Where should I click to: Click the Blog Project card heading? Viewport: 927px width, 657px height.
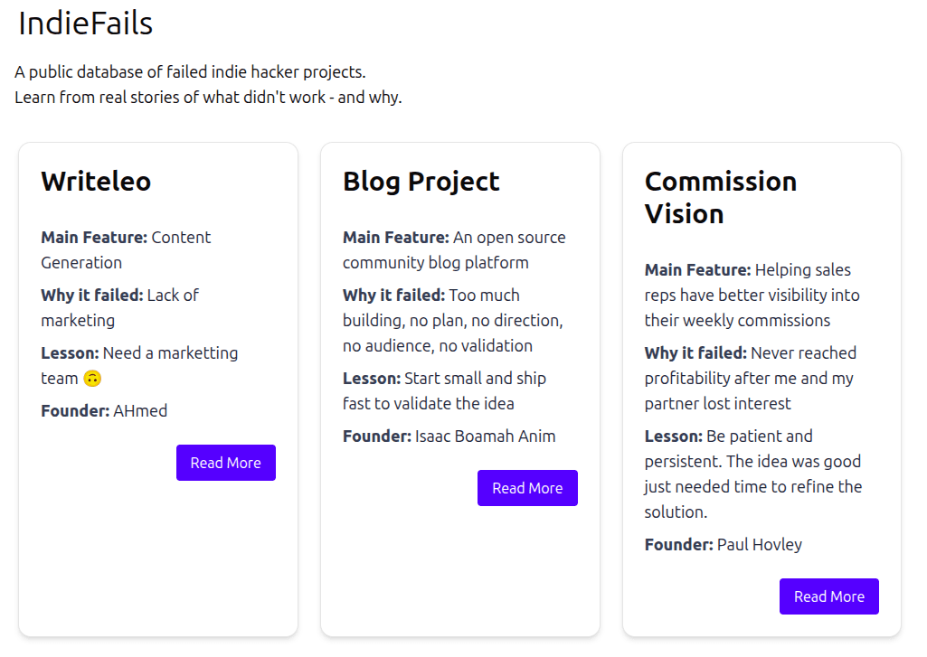(421, 182)
